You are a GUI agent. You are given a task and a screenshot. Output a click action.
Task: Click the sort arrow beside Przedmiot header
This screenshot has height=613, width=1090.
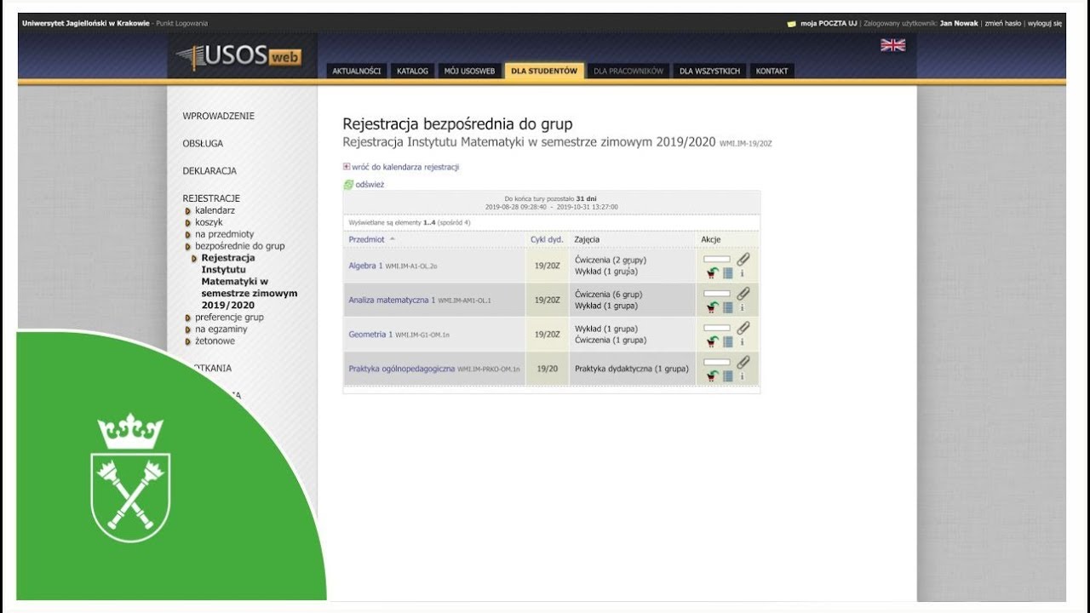pyautogui.click(x=392, y=239)
